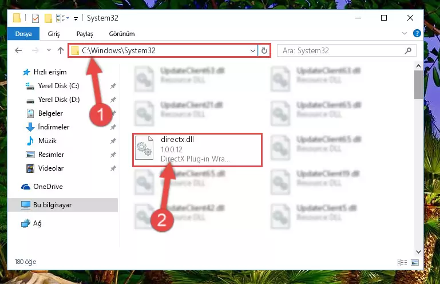Open recent locations dropdown arrow

tap(49, 50)
